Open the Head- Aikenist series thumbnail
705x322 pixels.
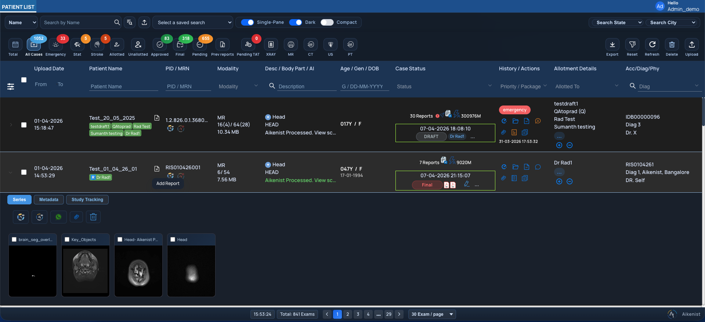click(x=138, y=271)
